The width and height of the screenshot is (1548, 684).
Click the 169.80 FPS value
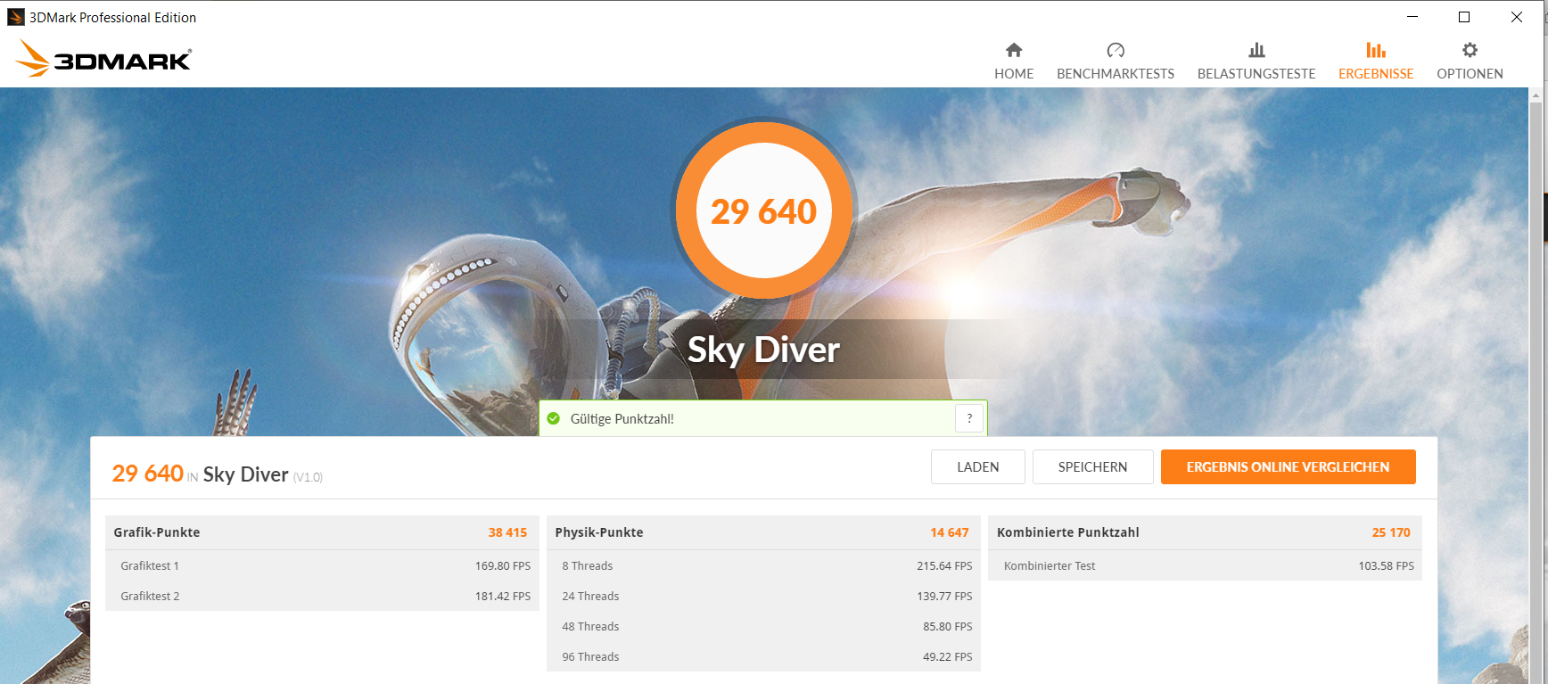tap(503, 565)
